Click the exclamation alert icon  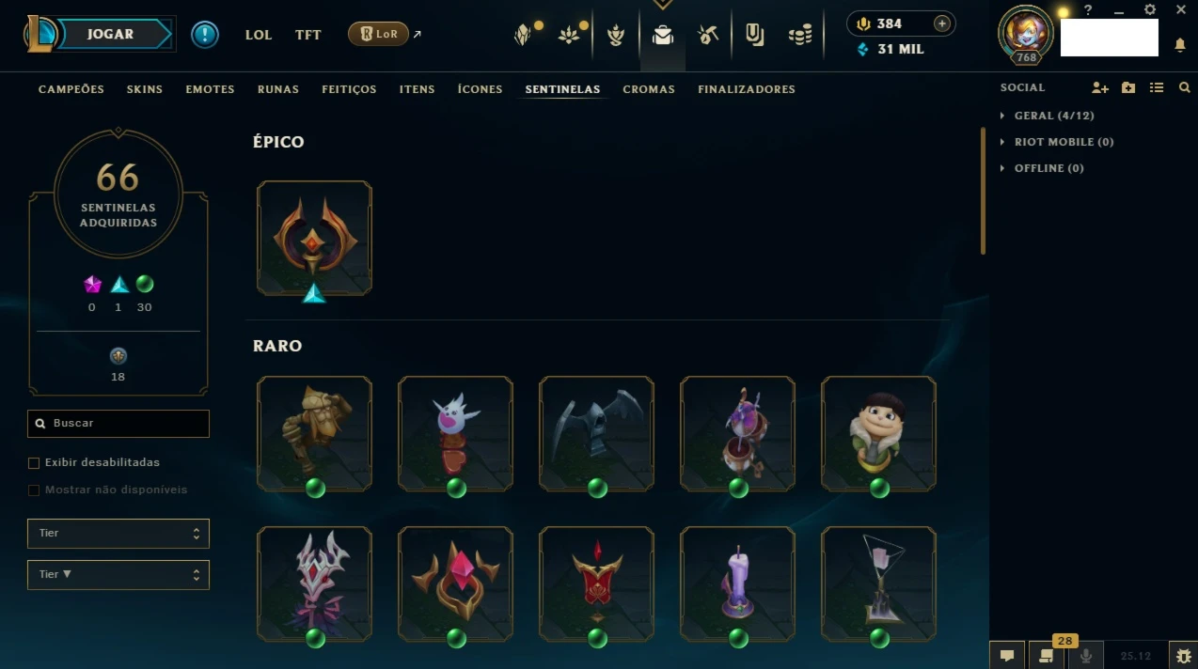click(205, 35)
